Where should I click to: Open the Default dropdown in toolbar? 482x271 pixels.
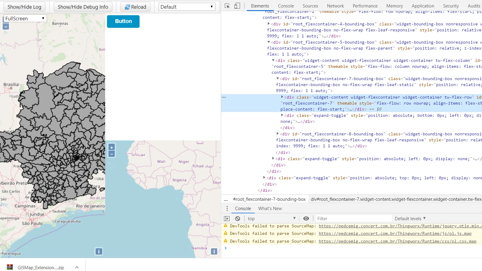[187, 7]
